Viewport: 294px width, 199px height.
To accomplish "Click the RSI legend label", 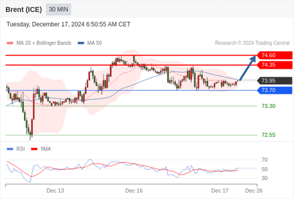I will pos(20,149).
